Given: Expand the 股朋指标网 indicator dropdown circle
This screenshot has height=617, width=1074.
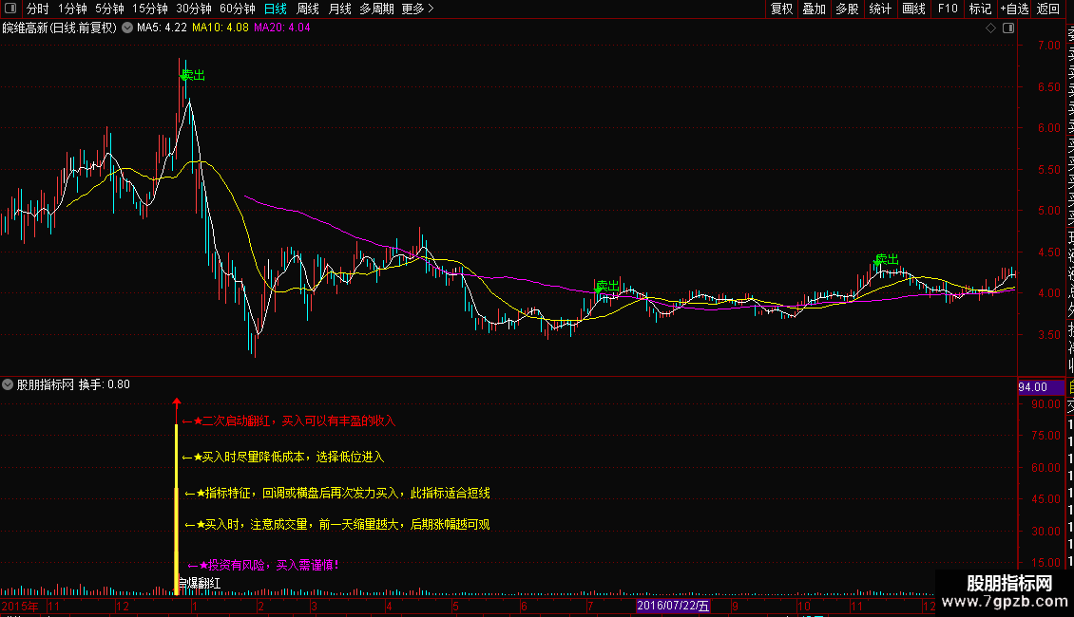Looking at the screenshot, I should pyautogui.click(x=8, y=384).
